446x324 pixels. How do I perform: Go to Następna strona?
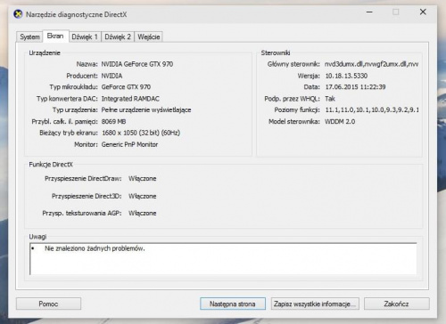click(x=233, y=304)
